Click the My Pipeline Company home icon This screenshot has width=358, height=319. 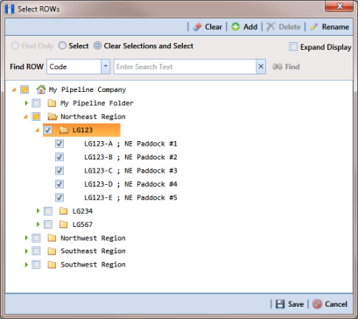point(41,89)
